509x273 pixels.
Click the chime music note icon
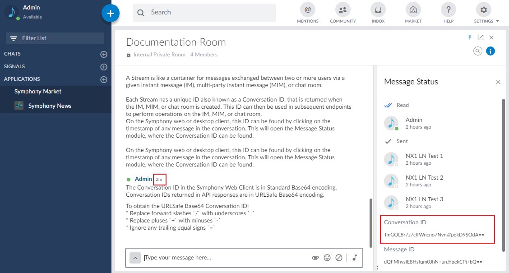pos(355,258)
